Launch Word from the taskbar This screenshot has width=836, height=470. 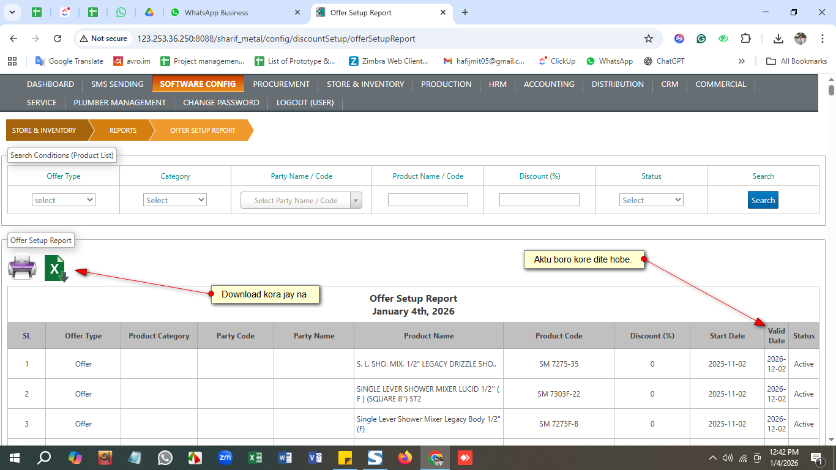click(285, 458)
